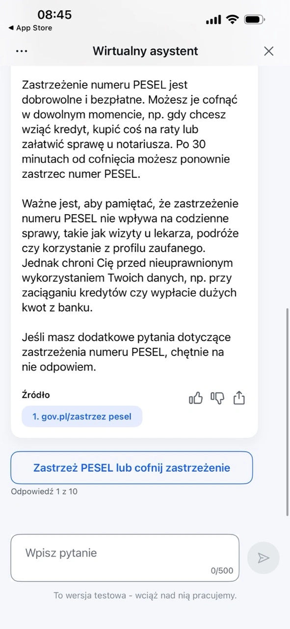Image resolution: width=290 pixels, height=629 pixels.
Task: Give a thumbs down to the answer
Action: 217,398
